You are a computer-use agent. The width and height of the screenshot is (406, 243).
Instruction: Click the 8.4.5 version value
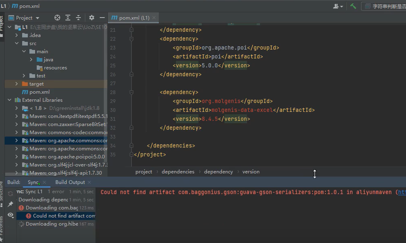point(210,119)
